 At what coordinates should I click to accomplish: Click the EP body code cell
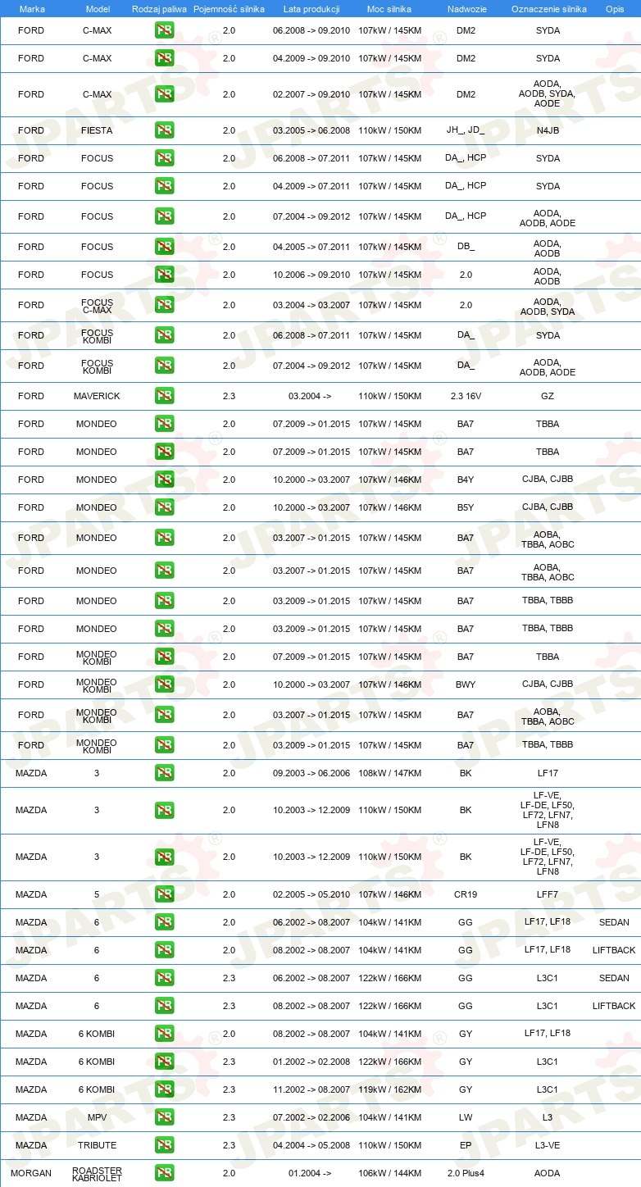coord(466,1145)
